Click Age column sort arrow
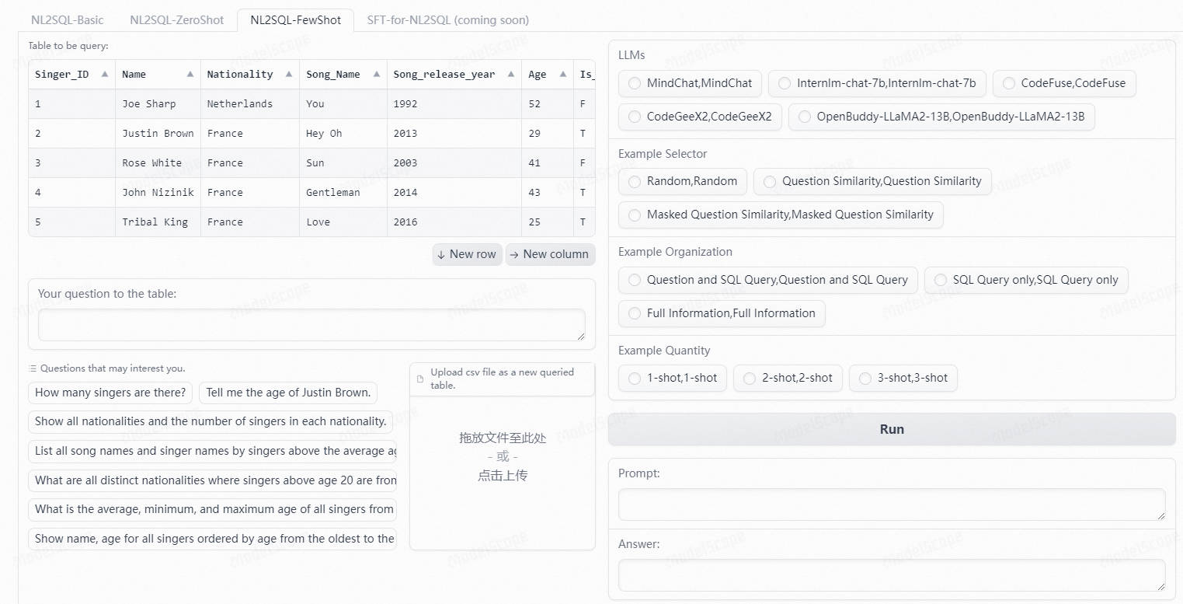Image resolution: width=1183 pixels, height=604 pixels. (x=562, y=75)
